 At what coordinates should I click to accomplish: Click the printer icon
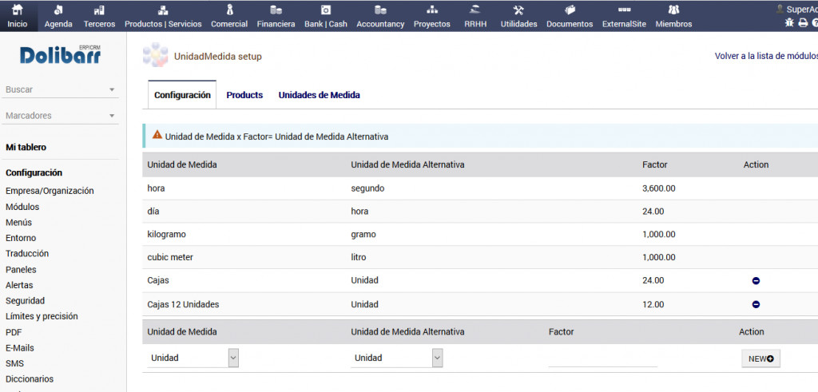click(x=803, y=22)
